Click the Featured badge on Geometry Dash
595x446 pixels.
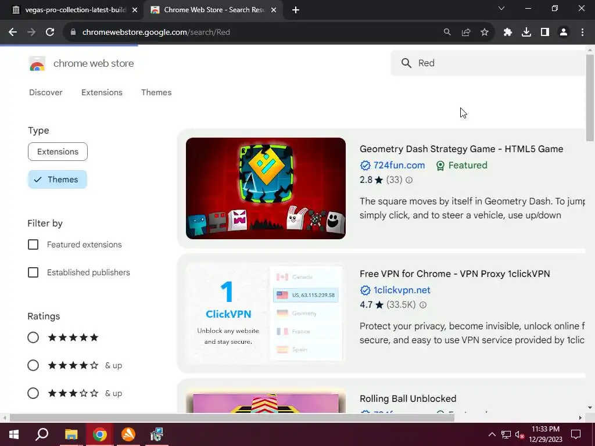pos(461,166)
